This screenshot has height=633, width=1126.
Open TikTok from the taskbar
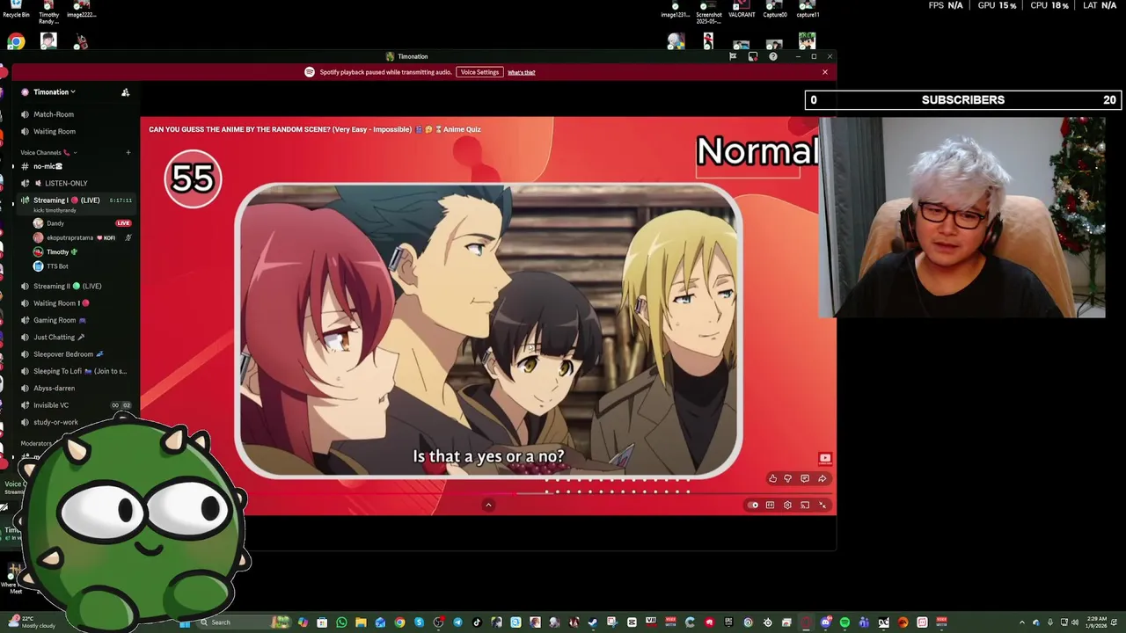pyautogui.click(x=477, y=622)
